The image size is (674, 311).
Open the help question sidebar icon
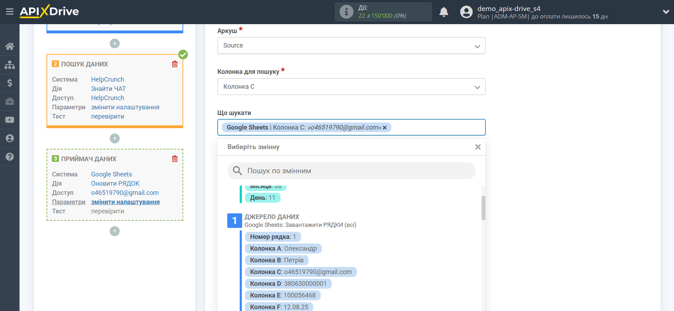pos(10,157)
